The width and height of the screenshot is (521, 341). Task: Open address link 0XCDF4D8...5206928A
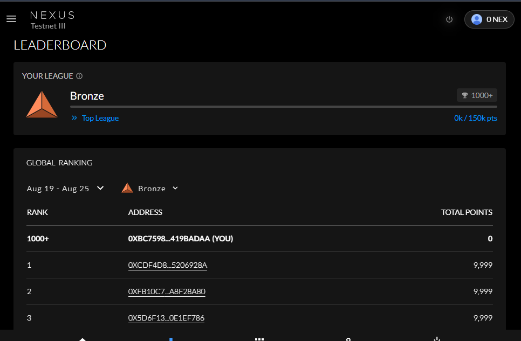(x=167, y=265)
